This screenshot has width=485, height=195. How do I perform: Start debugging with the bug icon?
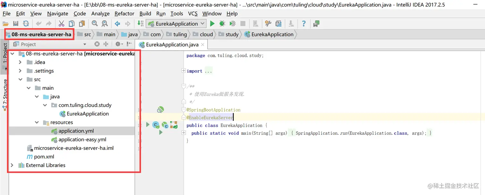tap(222, 23)
